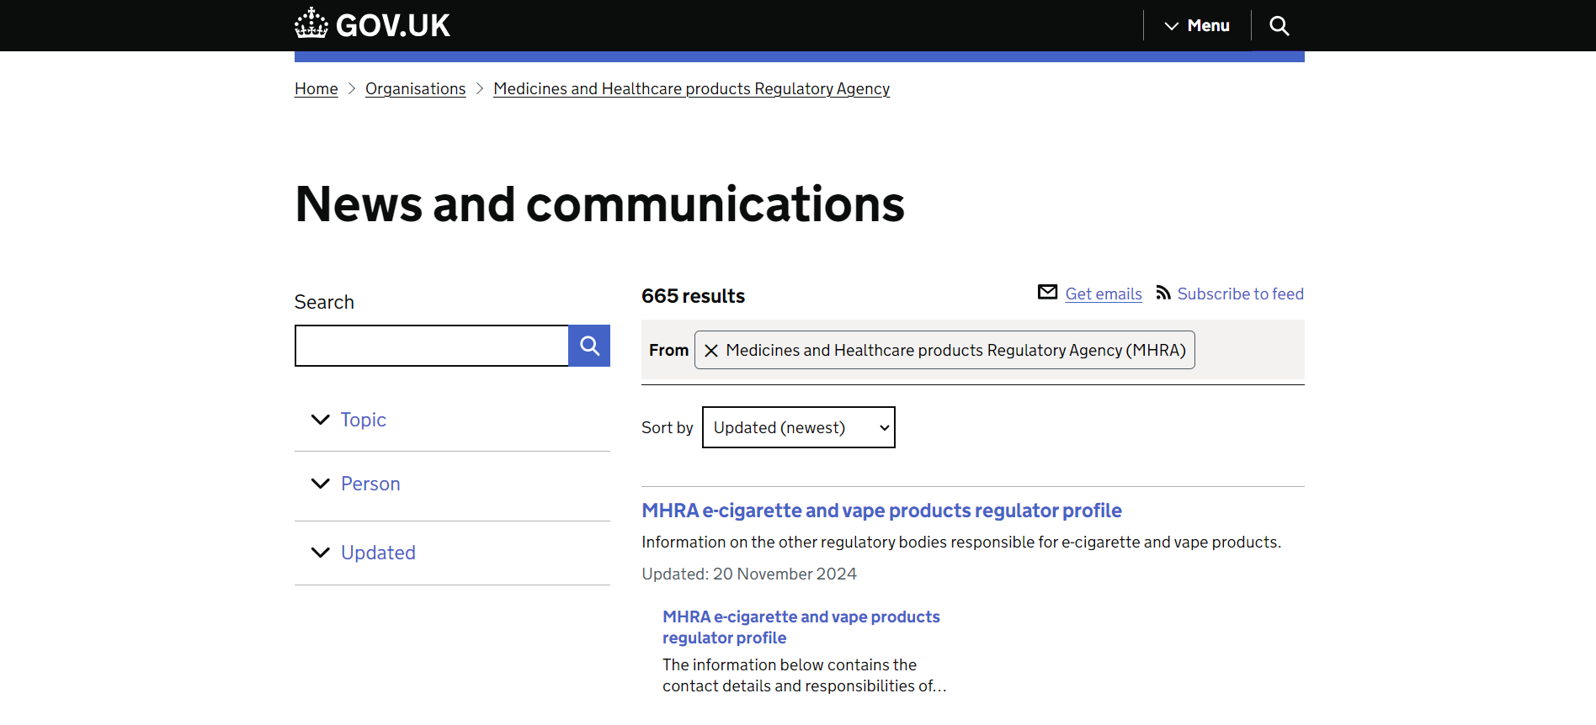Click the chevron arrow next to Topic
The image size is (1596, 725).
pyautogui.click(x=320, y=420)
